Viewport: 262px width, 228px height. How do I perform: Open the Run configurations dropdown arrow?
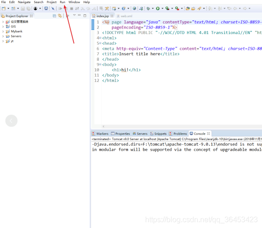(162, 8)
